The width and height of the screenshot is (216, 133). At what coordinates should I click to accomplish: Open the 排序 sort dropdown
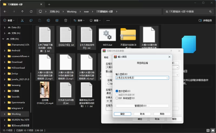pyautogui.click(x=79, y=20)
